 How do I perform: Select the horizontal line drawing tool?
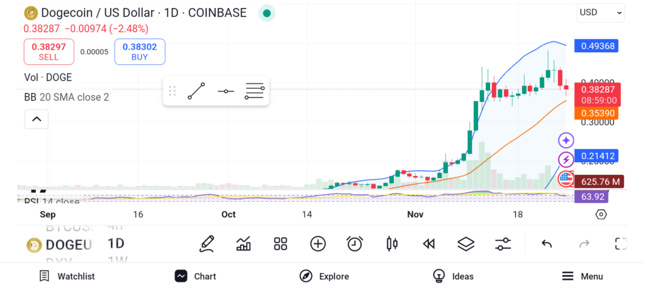[x=225, y=92]
